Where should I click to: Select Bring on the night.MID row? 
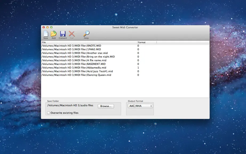(x=125, y=57)
